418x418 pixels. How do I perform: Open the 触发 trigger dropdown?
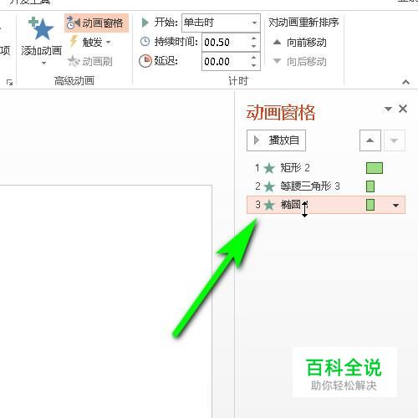click(x=91, y=43)
